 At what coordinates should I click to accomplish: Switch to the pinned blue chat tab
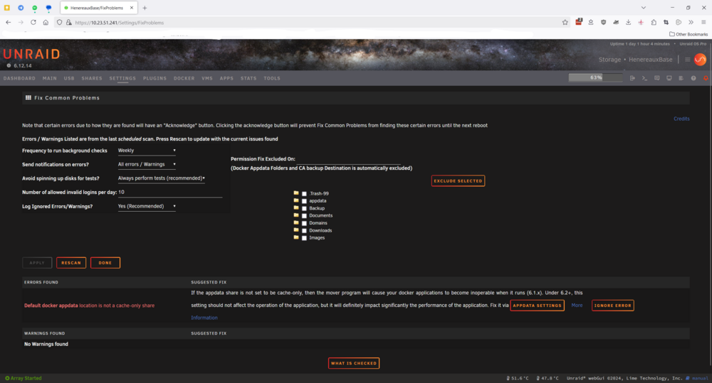[48, 8]
